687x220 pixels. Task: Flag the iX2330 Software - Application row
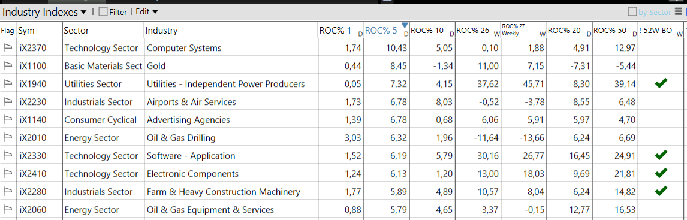coord(8,156)
